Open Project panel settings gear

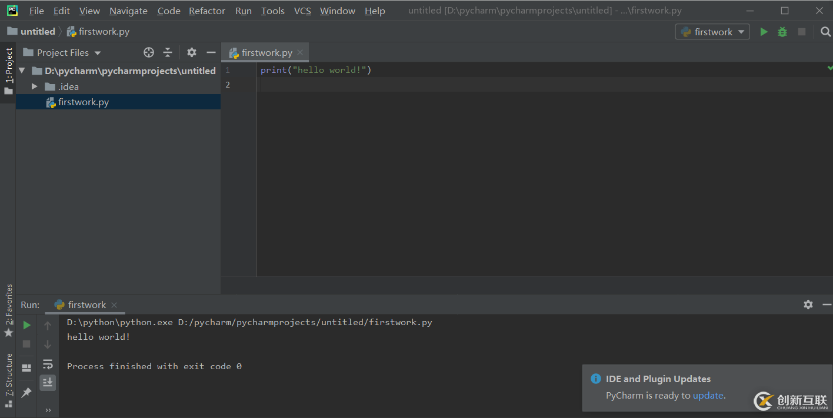192,52
